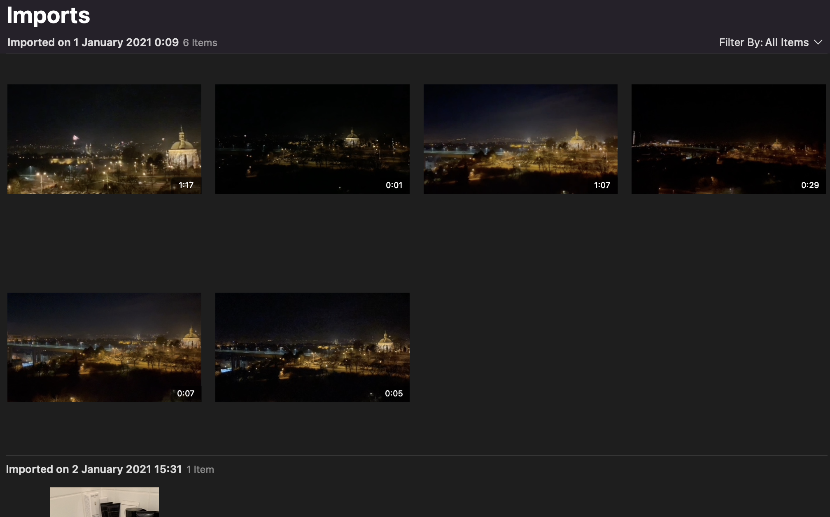Click the 0:05 duration badge
The width and height of the screenshot is (830, 517).
394,394
